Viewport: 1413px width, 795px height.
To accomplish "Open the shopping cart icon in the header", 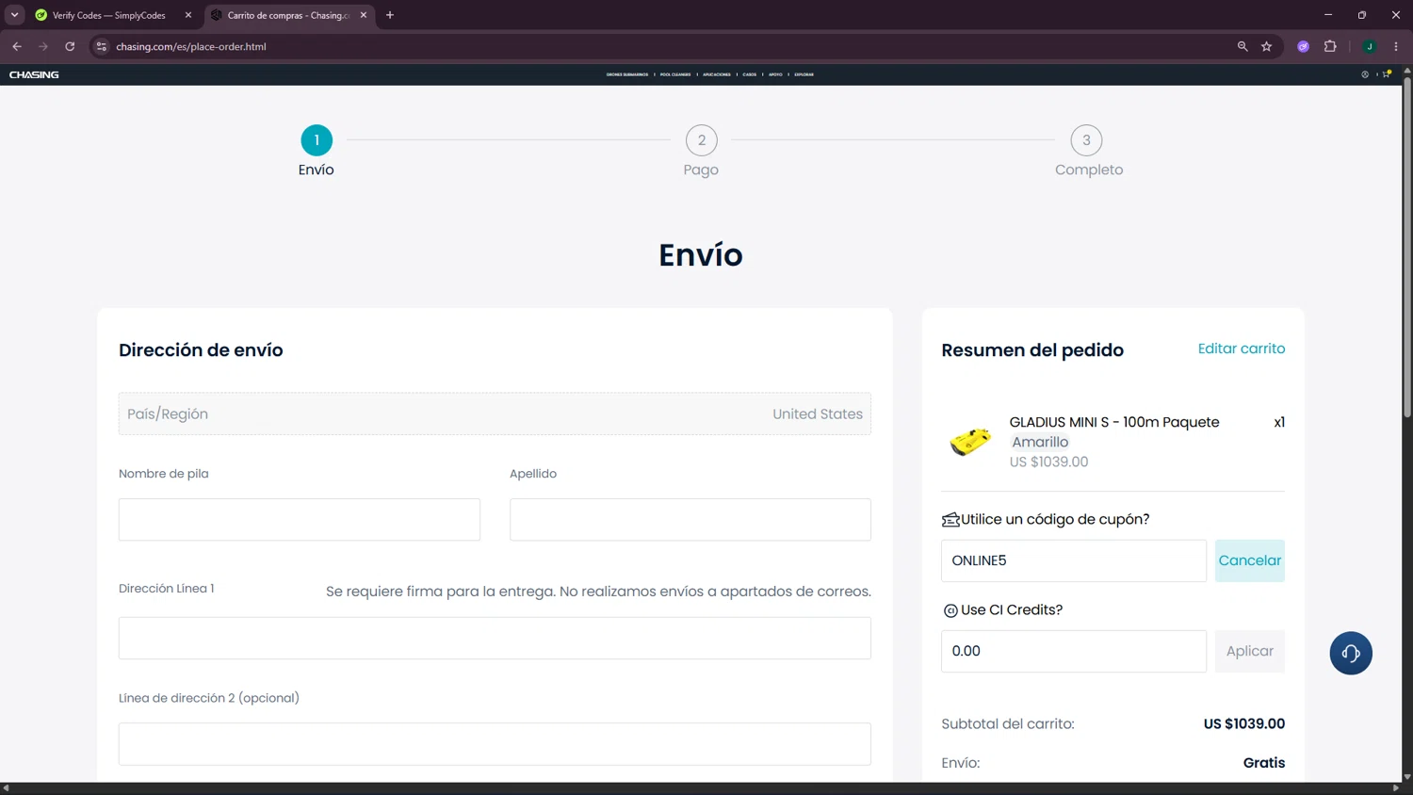I will 1387,74.
